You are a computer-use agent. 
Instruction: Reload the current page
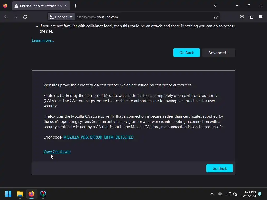tap(25, 17)
